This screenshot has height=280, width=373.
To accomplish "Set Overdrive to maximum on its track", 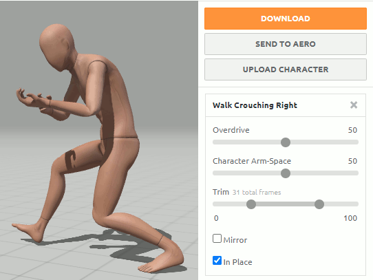I will click(x=357, y=142).
